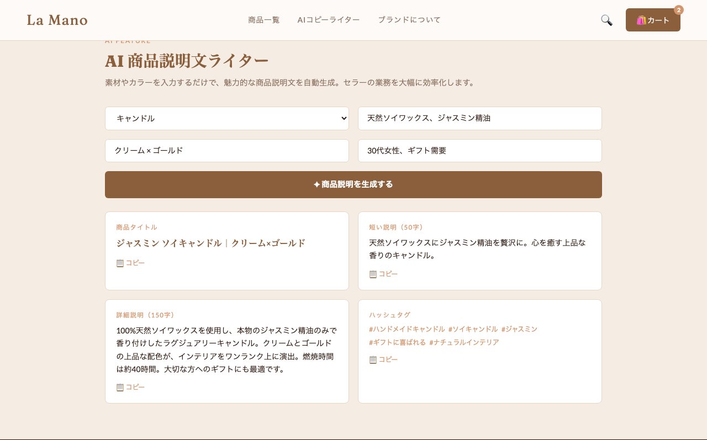Viewport: 707px width, 440px height.
Task: Click the コピー link below the product title
Action: pos(135,263)
